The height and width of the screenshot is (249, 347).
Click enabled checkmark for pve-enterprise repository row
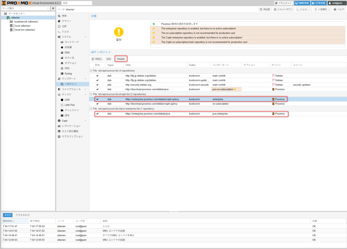tap(97, 114)
